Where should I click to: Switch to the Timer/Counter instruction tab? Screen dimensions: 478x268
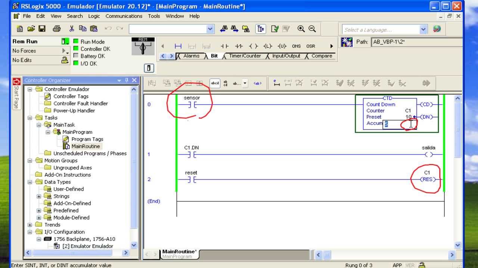click(245, 56)
